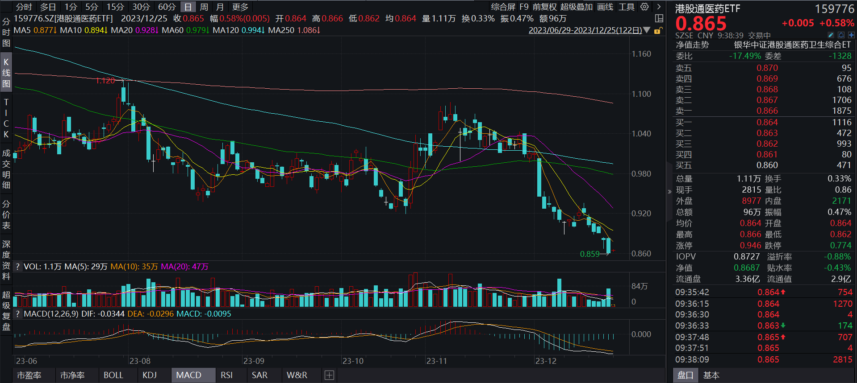Open 超级叠加 overlay options
This screenshot has width=857, height=383.
(x=577, y=7)
